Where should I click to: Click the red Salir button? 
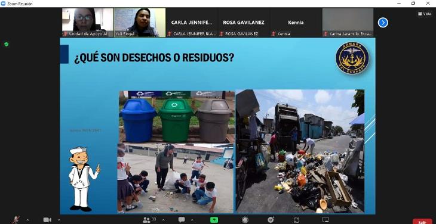click(422, 222)
